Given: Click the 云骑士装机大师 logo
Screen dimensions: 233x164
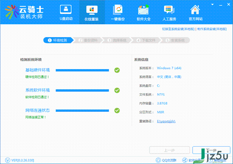Looking at the screenshot, I should tap(24, 12).
